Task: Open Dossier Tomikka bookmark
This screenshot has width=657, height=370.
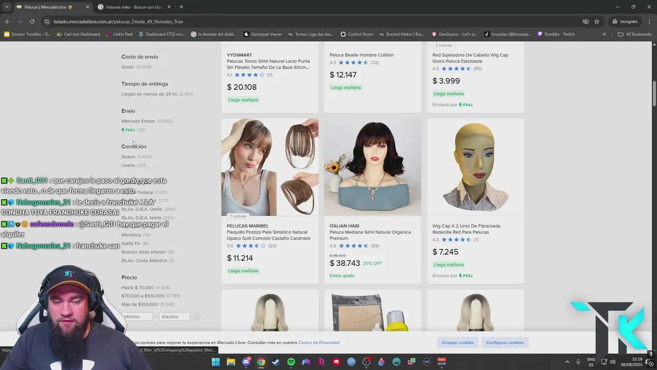Action: [x=27, y=34]
